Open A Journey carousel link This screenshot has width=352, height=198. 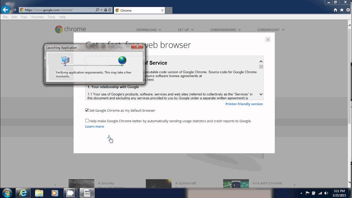[106, 183]
